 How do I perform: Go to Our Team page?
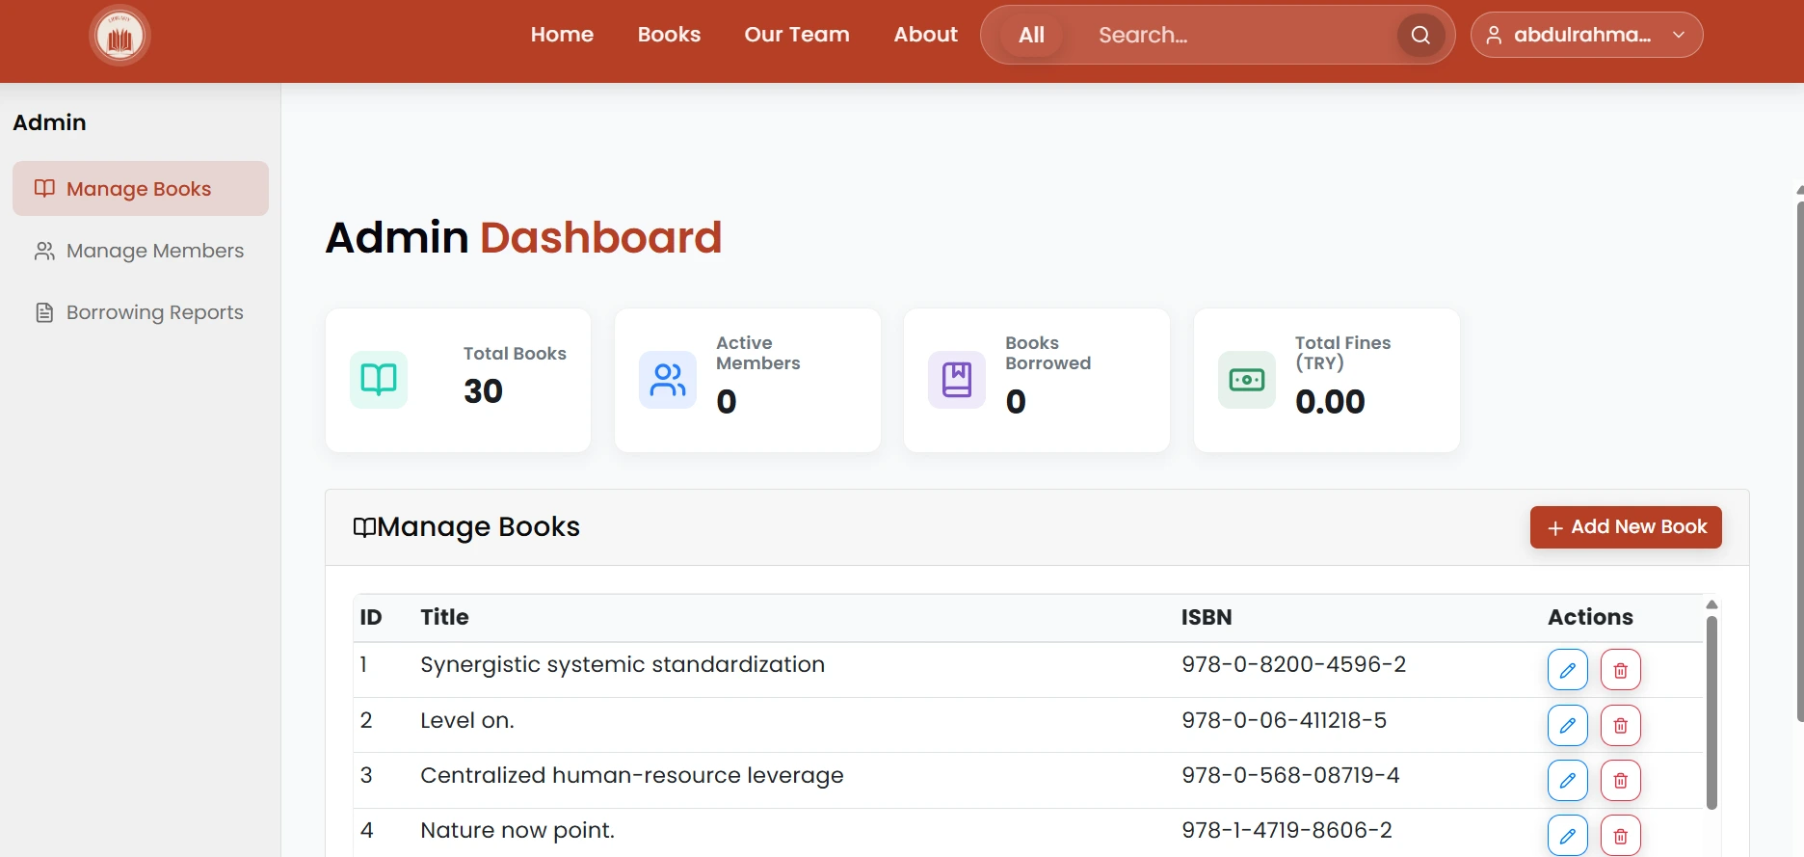pyautogui.click(x=797, y=35)
